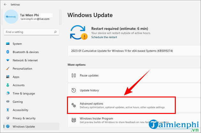This screenshot has width=201, height=133.
Task: Click the System monitor icon
Action: point(8,44)
